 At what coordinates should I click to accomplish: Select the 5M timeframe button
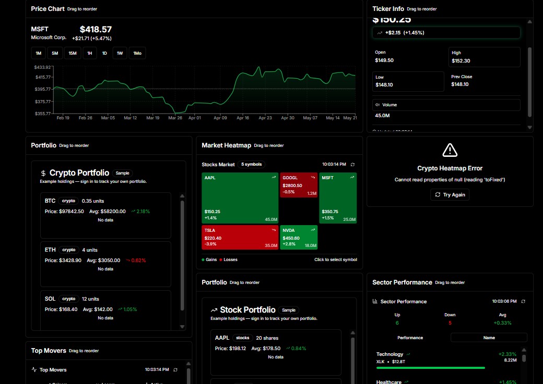coord(55,53)
